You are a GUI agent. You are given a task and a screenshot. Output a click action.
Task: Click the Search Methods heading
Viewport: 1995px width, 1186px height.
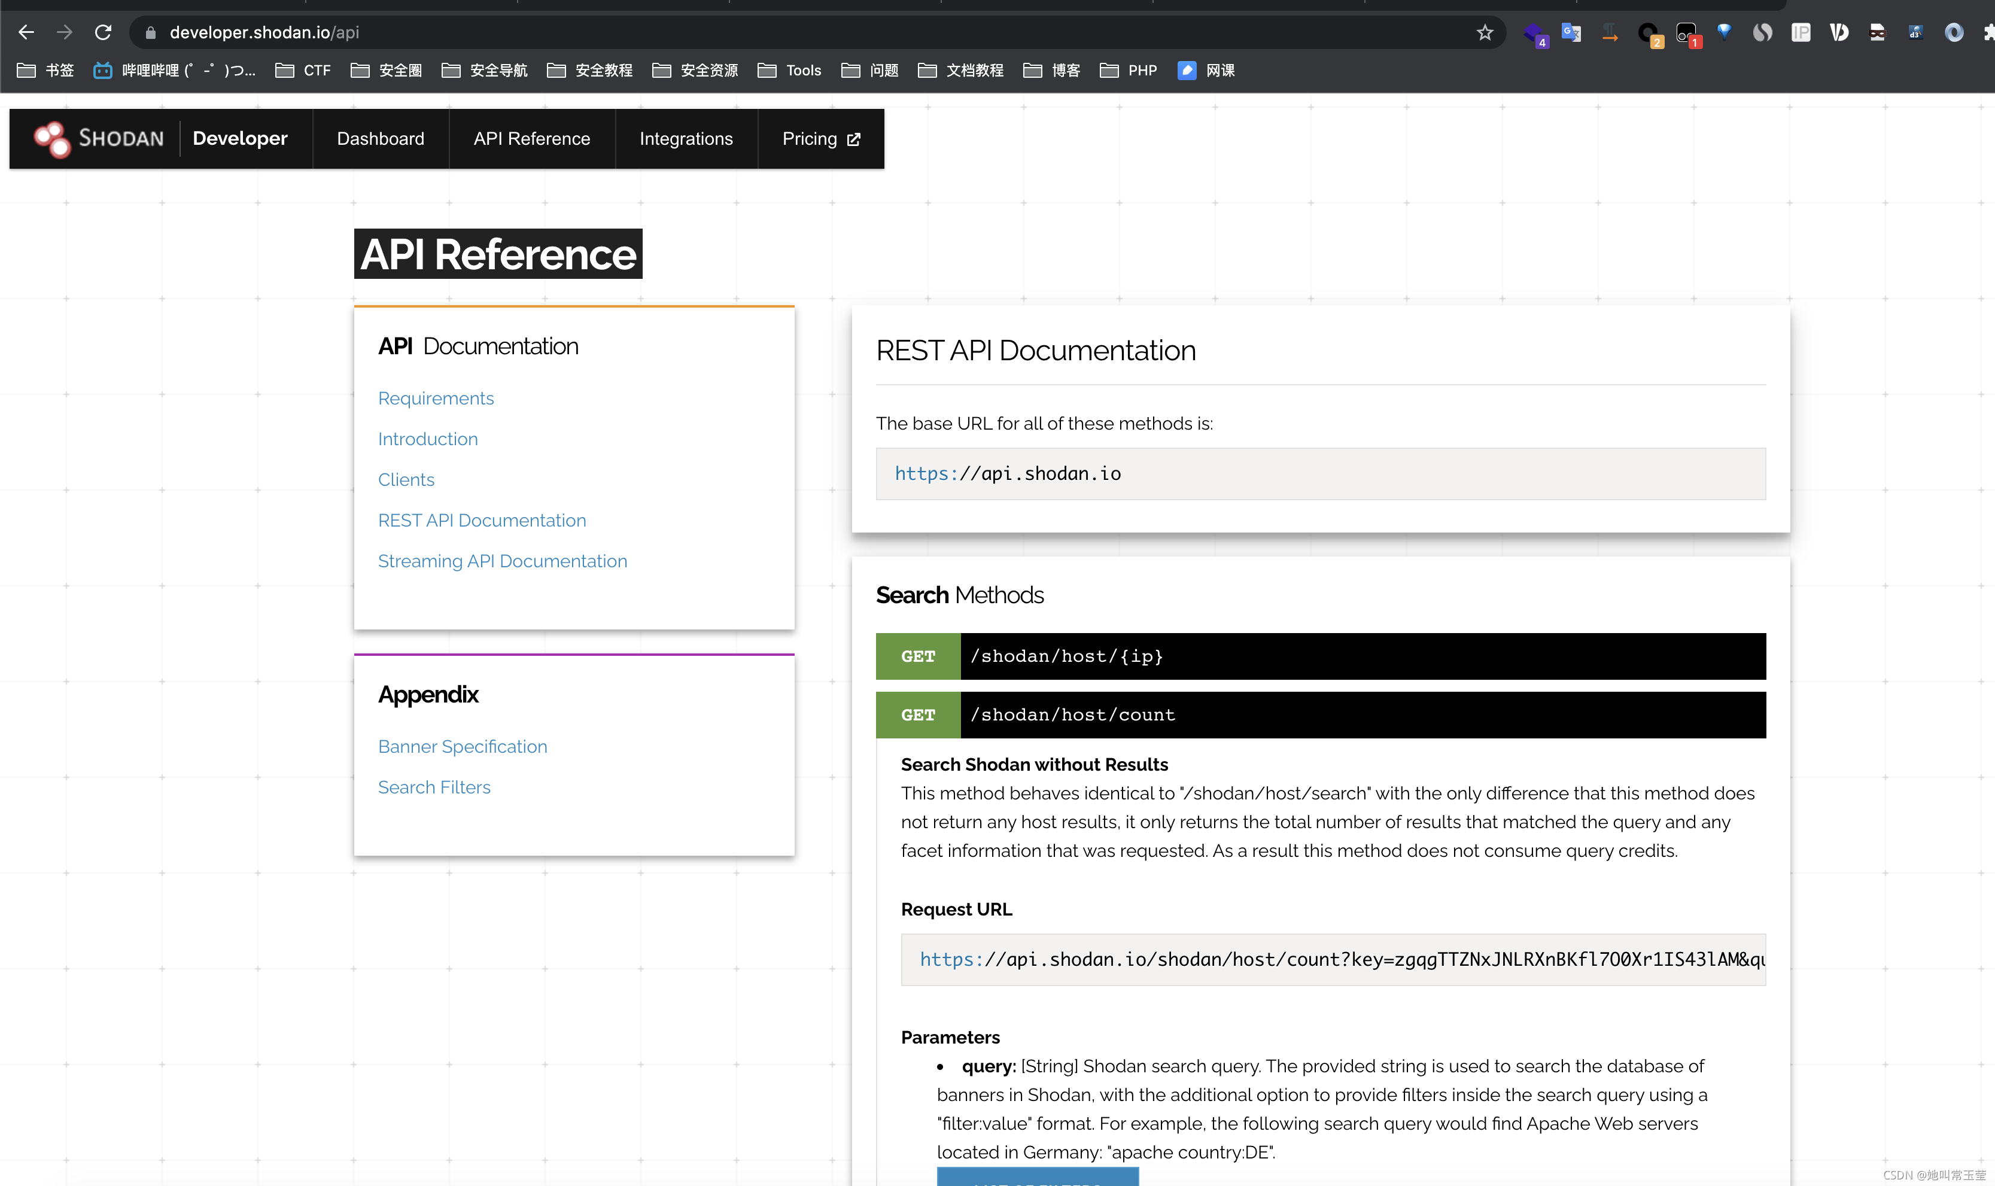960,595
